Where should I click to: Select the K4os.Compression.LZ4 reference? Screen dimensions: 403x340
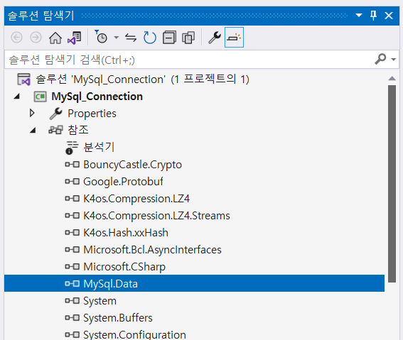click(x=136, y=199)
